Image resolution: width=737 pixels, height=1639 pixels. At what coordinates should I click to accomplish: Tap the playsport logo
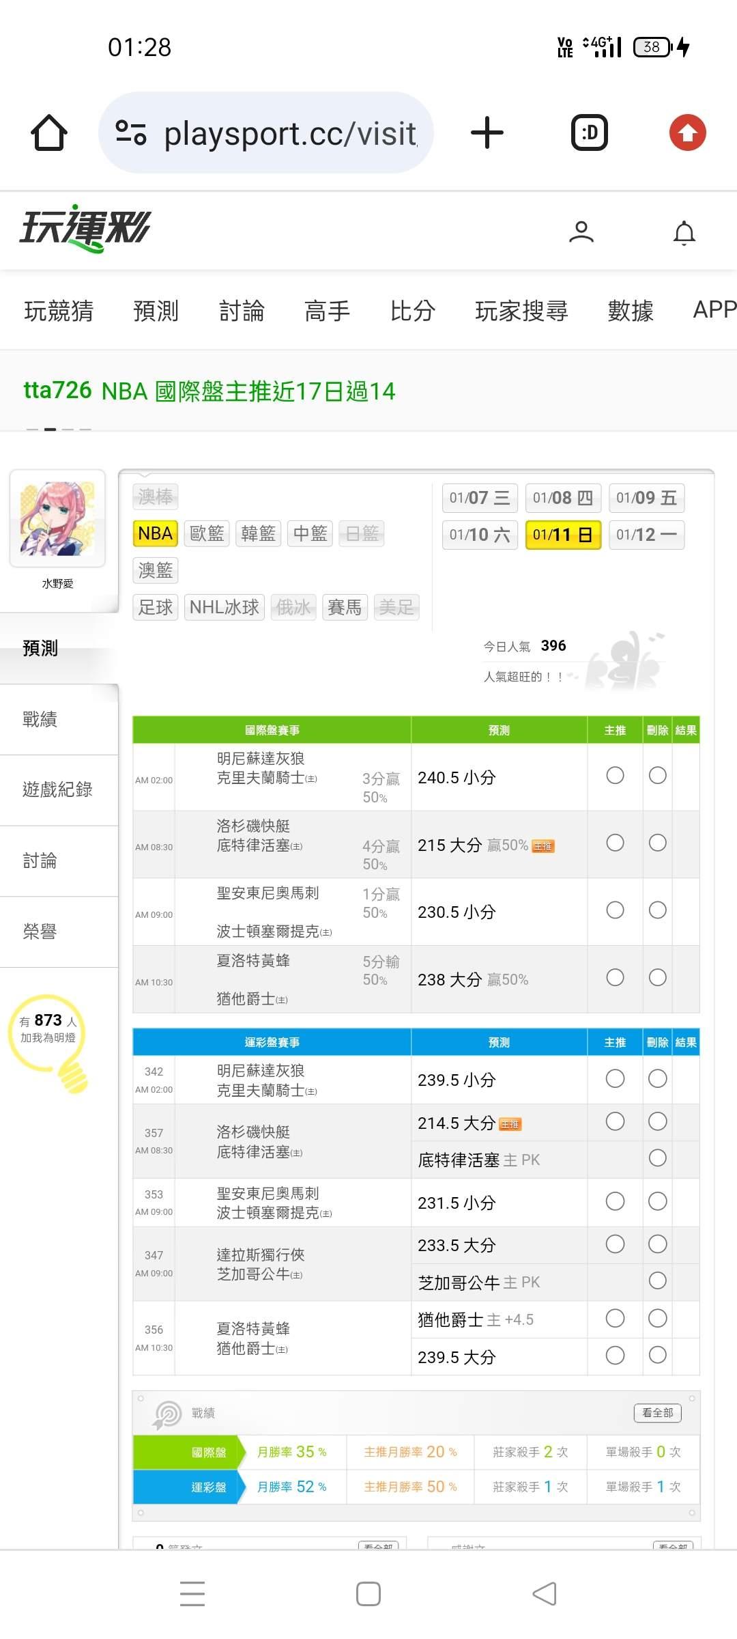click(x=85, y=228)
